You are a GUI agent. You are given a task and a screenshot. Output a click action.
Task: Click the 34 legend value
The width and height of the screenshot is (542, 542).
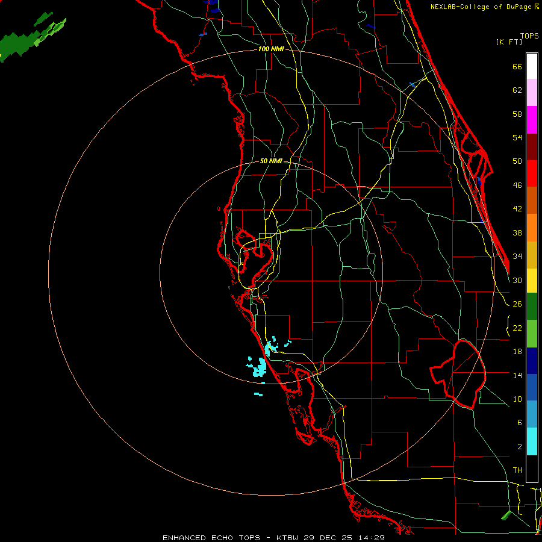[x=517, y=257]
